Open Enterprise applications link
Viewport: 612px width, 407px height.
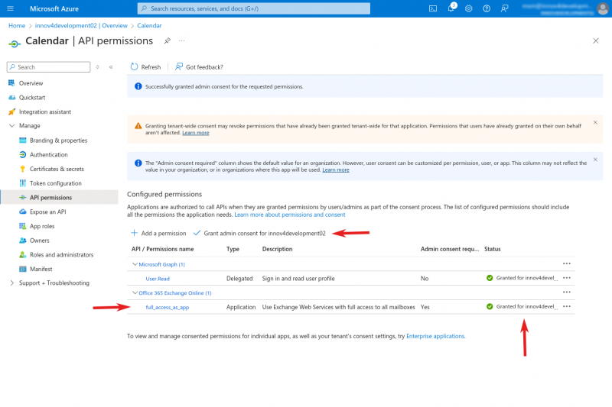(435, 336)
